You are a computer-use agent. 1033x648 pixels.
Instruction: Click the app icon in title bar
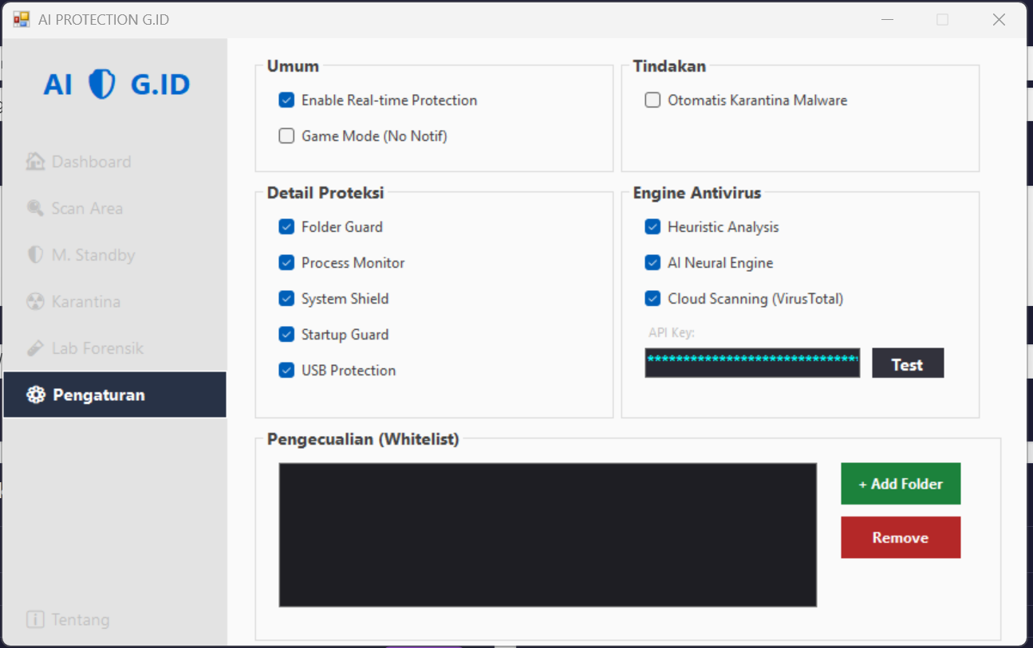coord(21,20)
